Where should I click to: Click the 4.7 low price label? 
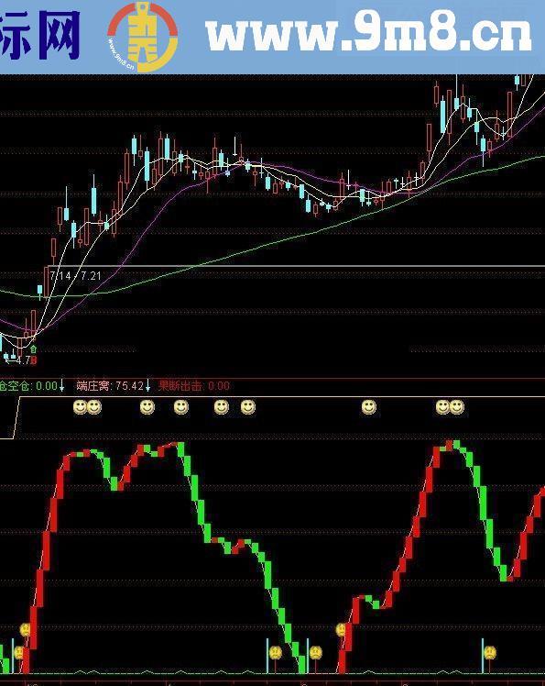point(23,360)
